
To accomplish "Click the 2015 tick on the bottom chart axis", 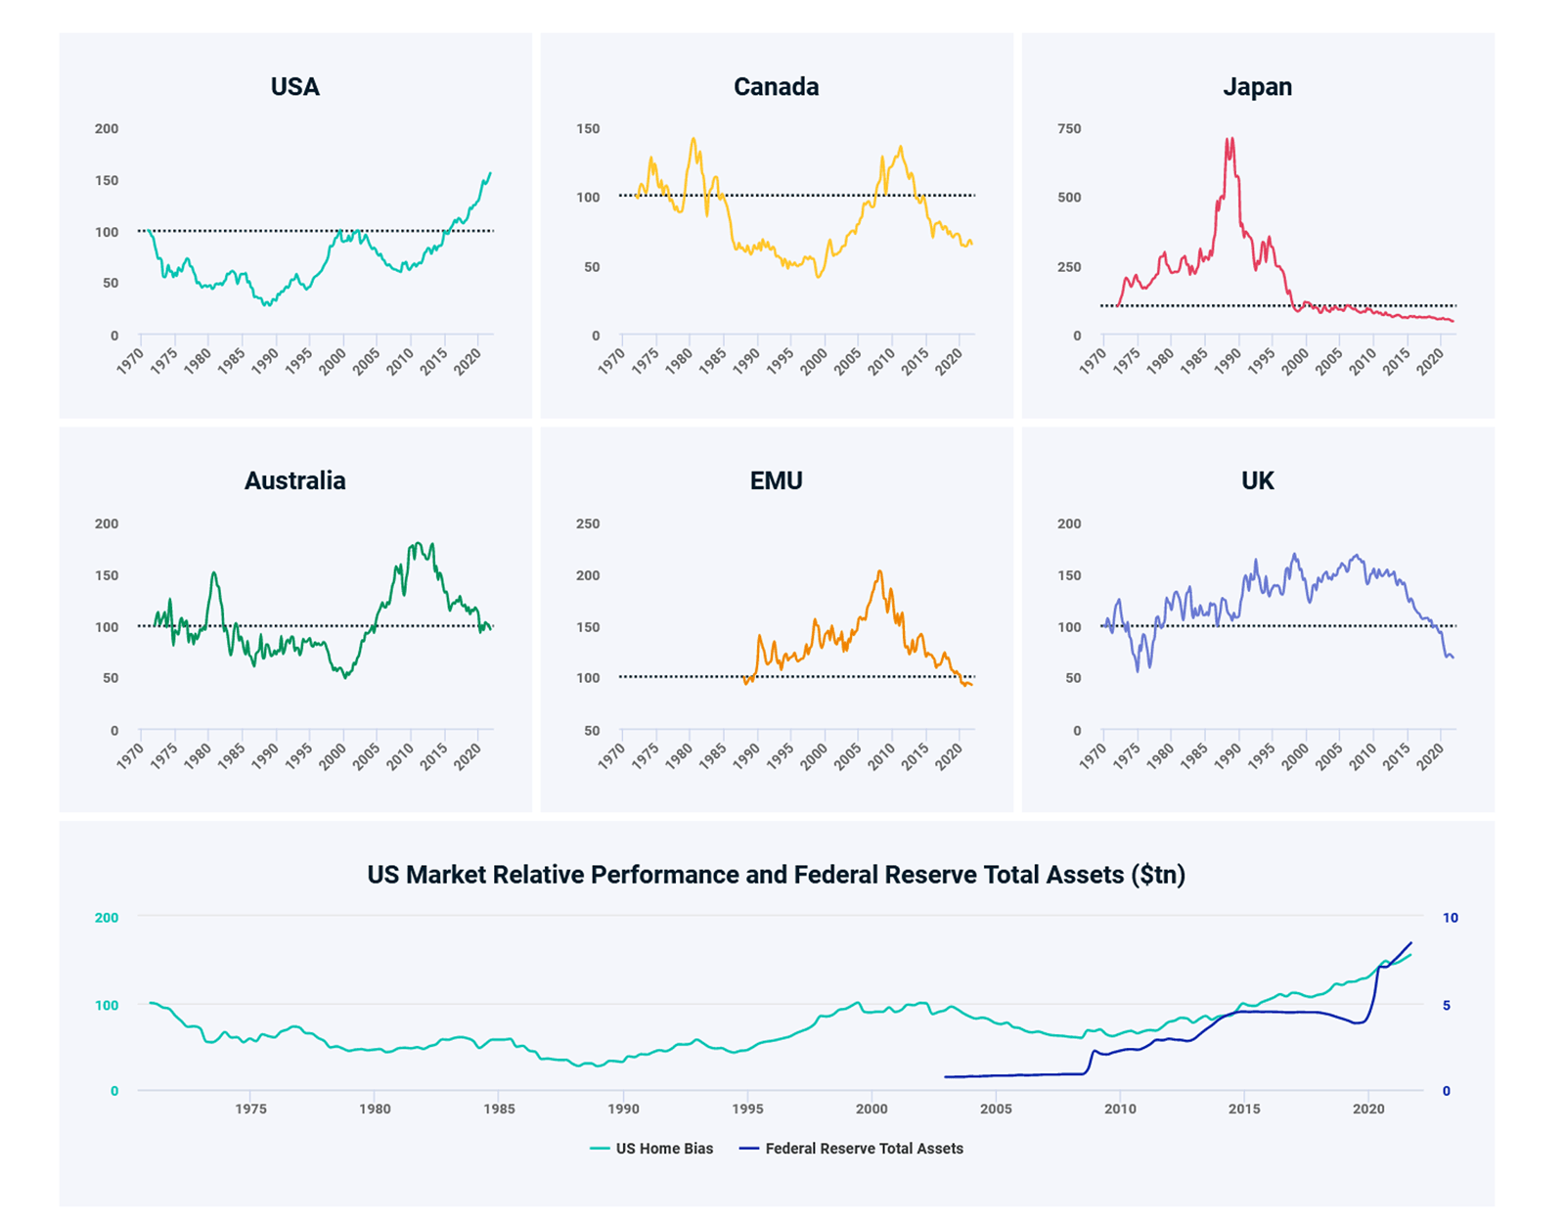I will click(1244, 1109).
